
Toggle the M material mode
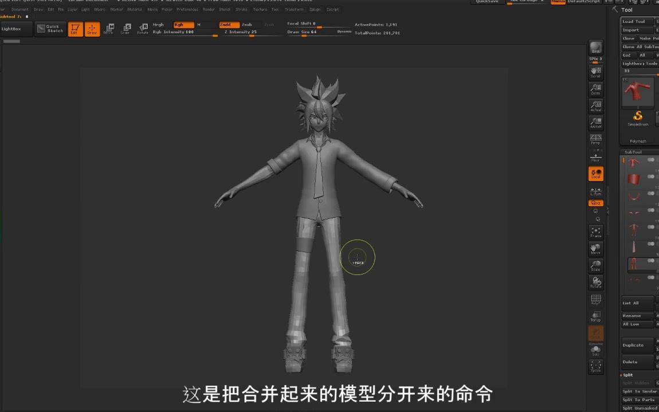[x=199, y=25]
